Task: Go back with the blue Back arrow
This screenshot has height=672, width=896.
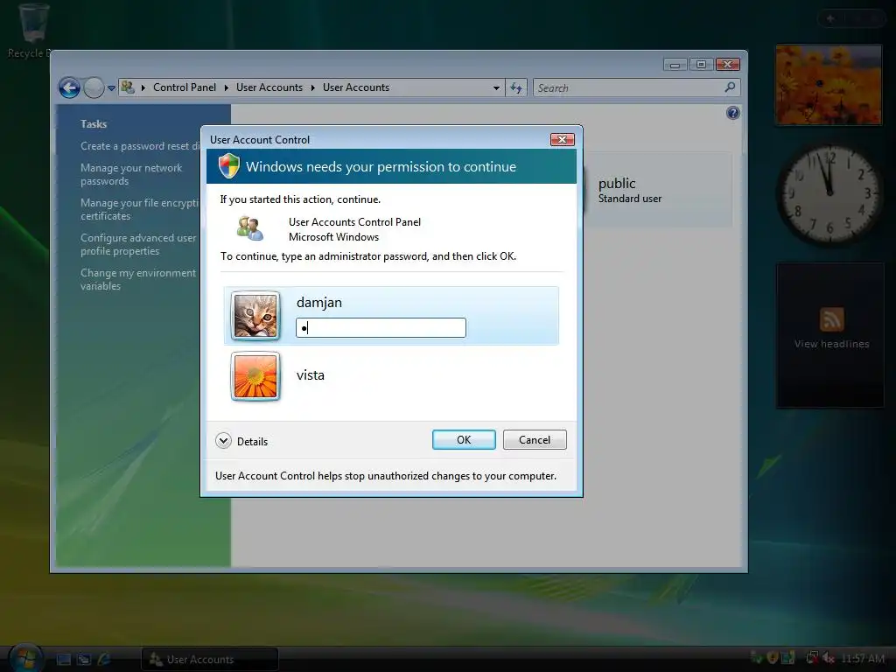Action: 70,87
